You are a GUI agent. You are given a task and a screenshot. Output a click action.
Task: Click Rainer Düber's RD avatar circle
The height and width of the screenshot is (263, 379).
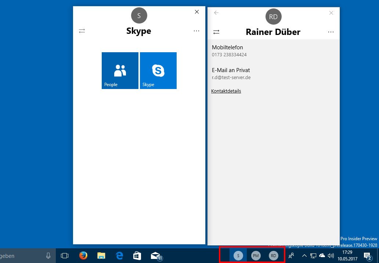pos(273,17)
